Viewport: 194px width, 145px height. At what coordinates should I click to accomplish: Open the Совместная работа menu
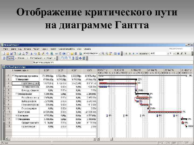[x=67, y=49]
